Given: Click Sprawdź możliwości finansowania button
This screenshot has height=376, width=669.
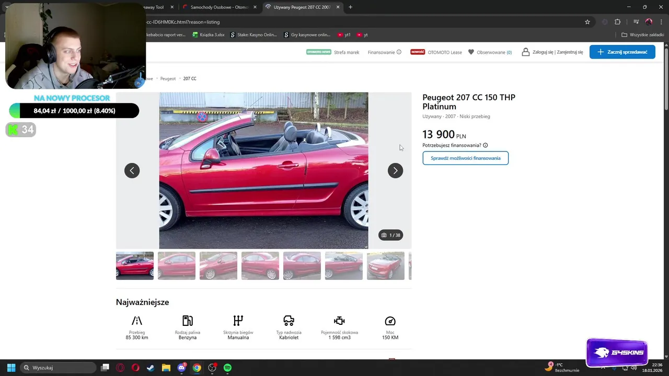Looking at the screenshot, I should coord(465,158).
